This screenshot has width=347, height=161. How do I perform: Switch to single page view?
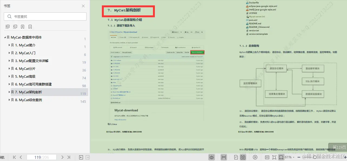235,157
